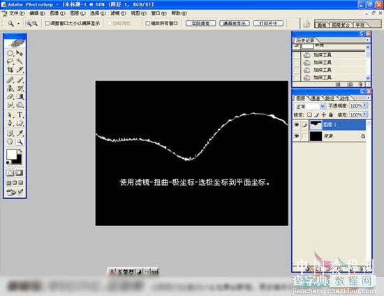Viewport: 384px width, 296px height.
Task: Delete current state in History panel
Action: (360, 84)
